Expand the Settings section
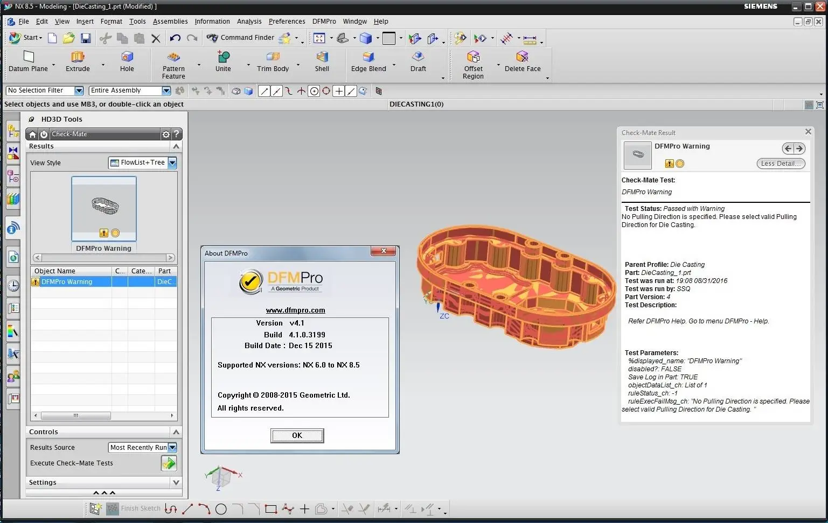 point(176,483)
